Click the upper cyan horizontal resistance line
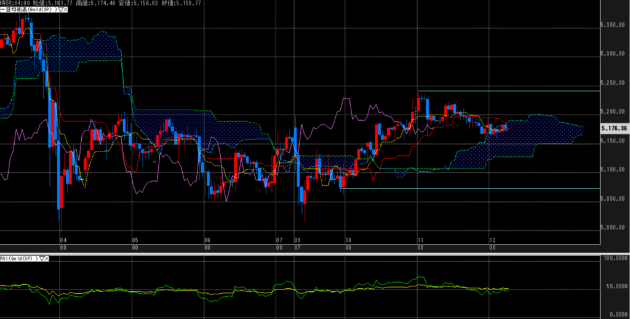The width and height of the screenshot is (630, 319). pyautogui.click(x=504, y=91)
